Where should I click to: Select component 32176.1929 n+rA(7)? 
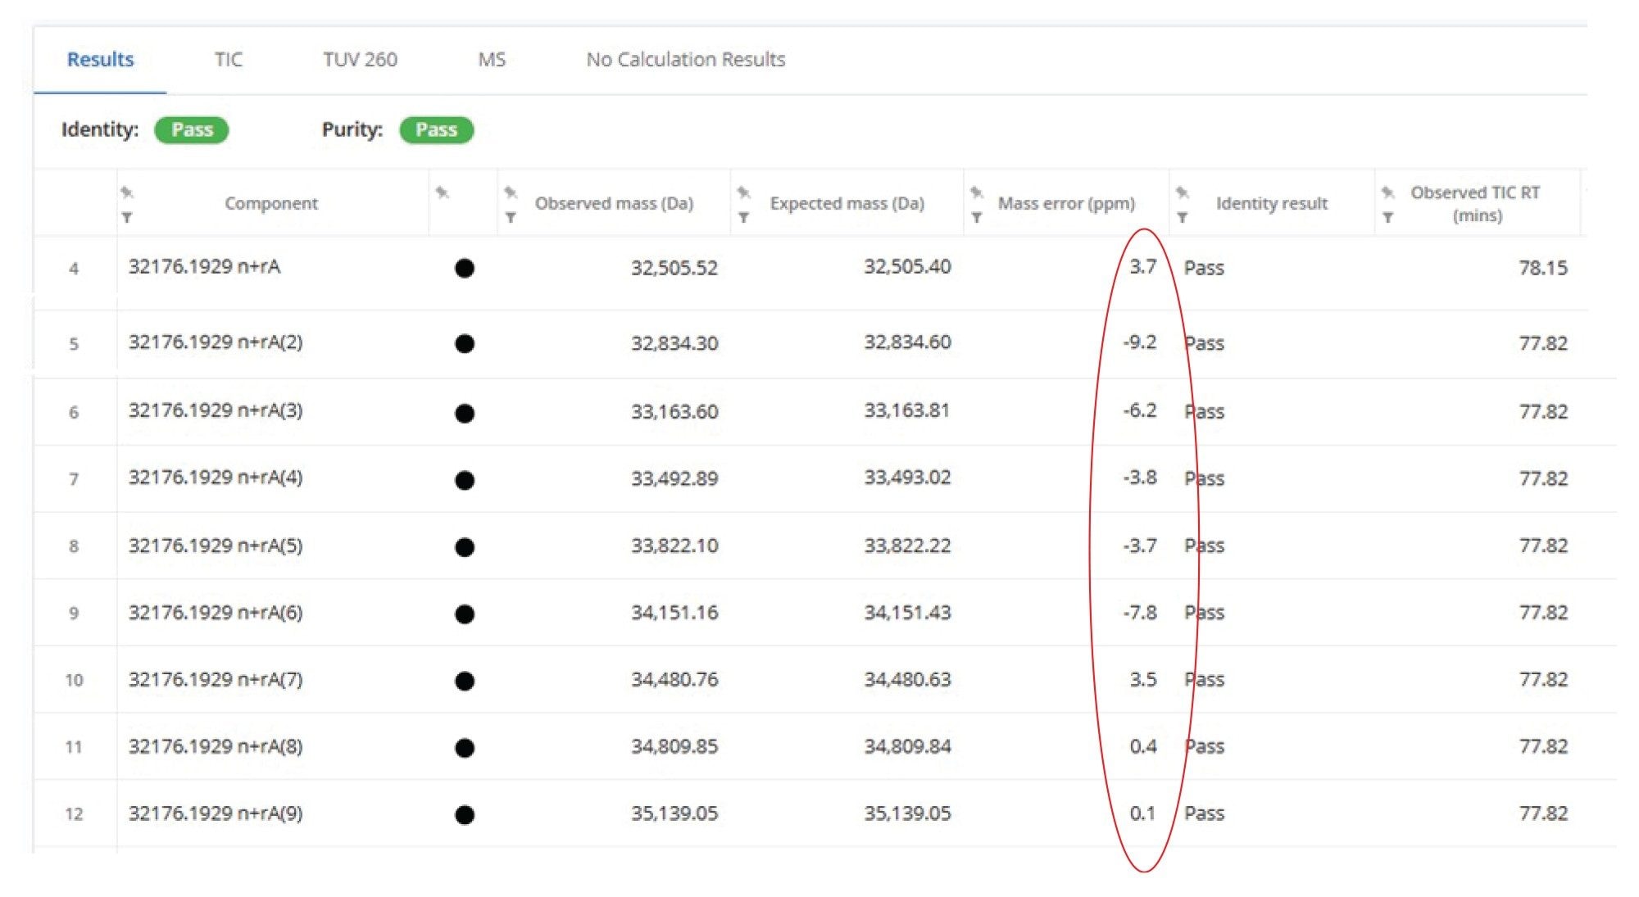[x=216, y=679]
